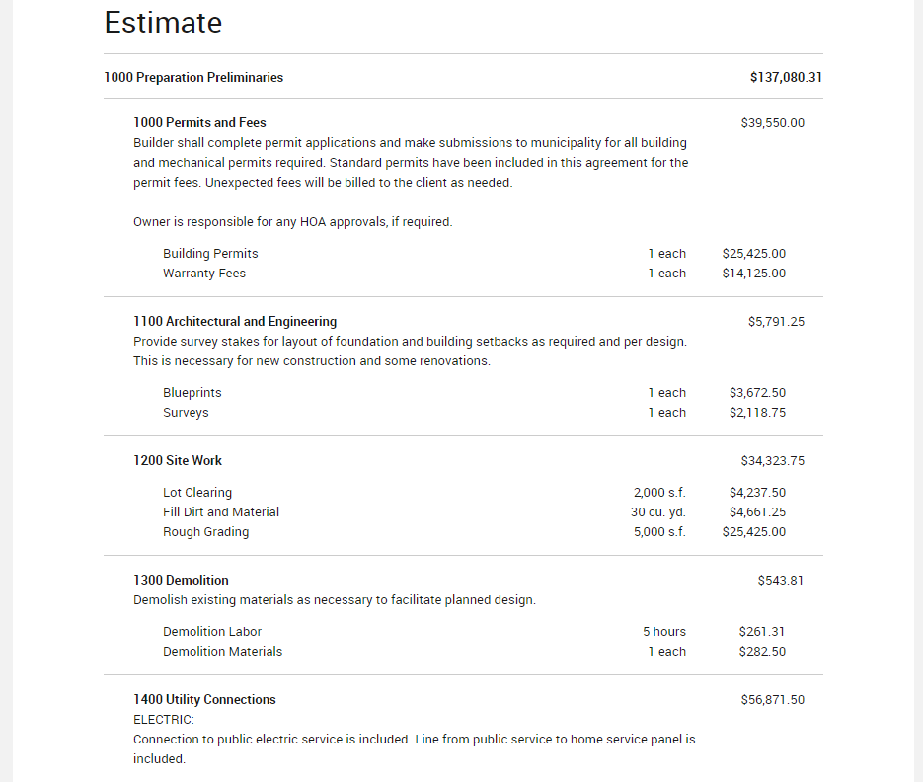Viewport: 923px width, 782px height.
Task: Click the Fill Dirt and Material item
Action: pyautogui.click(x=221, y=512)
